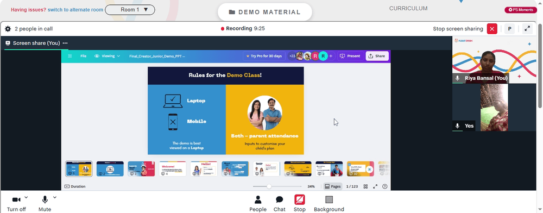Open the Chat panel
The width and height of the screenshot is (543, 213).
(280, 204)
